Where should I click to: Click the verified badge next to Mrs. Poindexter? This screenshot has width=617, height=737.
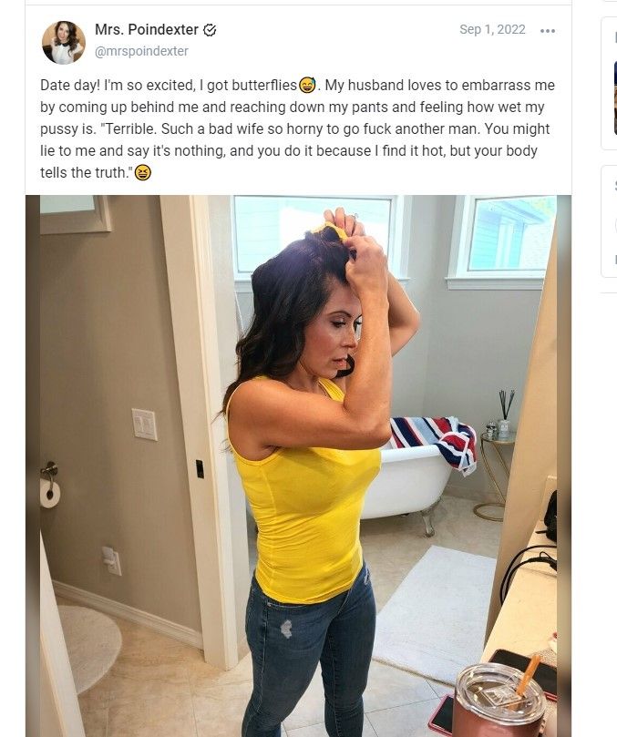pyautogui.click(x=210, y=31)
